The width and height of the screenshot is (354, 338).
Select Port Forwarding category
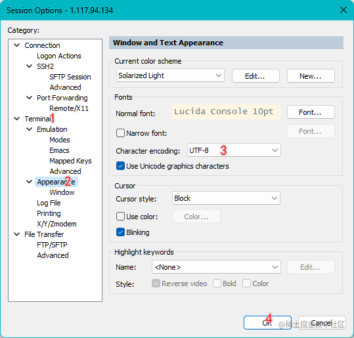tap(62, 98)
